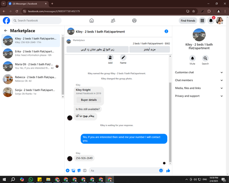The image size is (229, 183).
Task: Mute the conversation with the bell icon
Action: pos(192,58)
